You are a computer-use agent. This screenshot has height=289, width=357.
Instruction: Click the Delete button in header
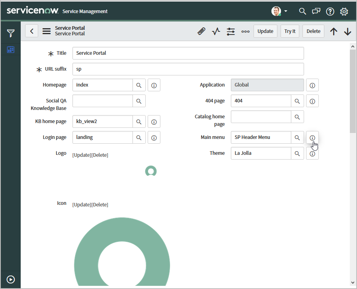click(313, 31)
